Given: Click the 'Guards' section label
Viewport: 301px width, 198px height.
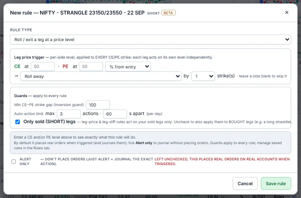Looking at the screenshot, I should [x=21, y=96].
